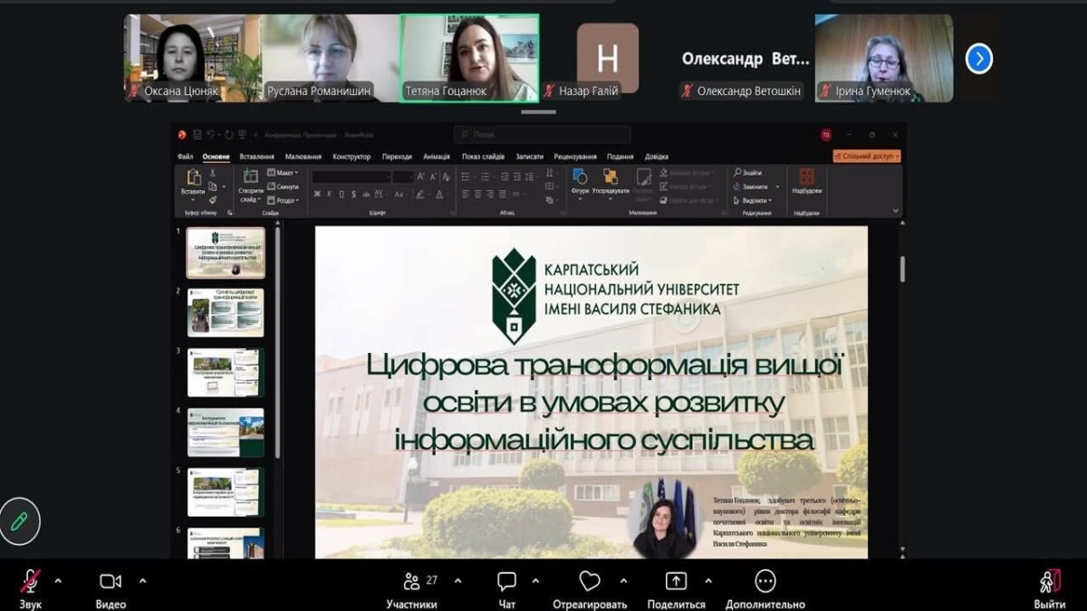Click the Выйти leave meeting icon

click(x=1049, y=581)
